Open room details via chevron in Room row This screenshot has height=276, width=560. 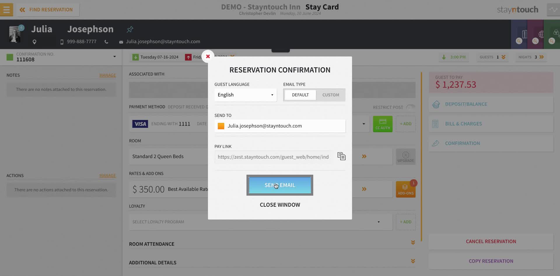[364, 156]
